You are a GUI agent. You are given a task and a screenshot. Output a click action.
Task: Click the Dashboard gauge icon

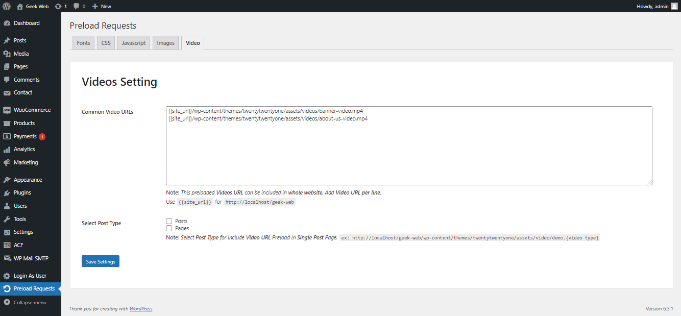[x=7, y=23]
